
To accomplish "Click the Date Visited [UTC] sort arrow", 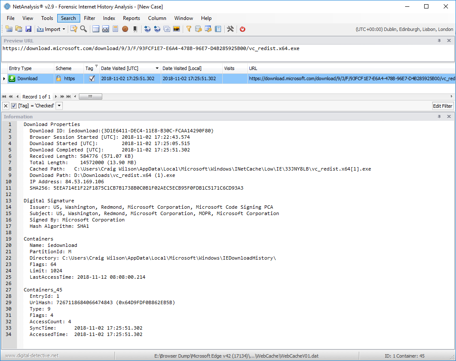I will click(157, 68).
